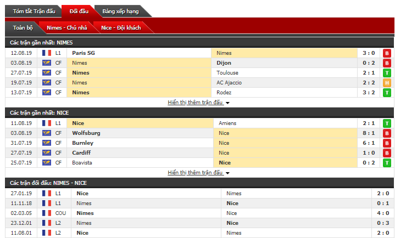
Task: Click friendly flag icon in Rodez row
Action: (x=47, y=92)
